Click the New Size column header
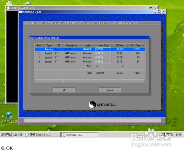The height and width of the screenshot is (155, 184). 103,45
